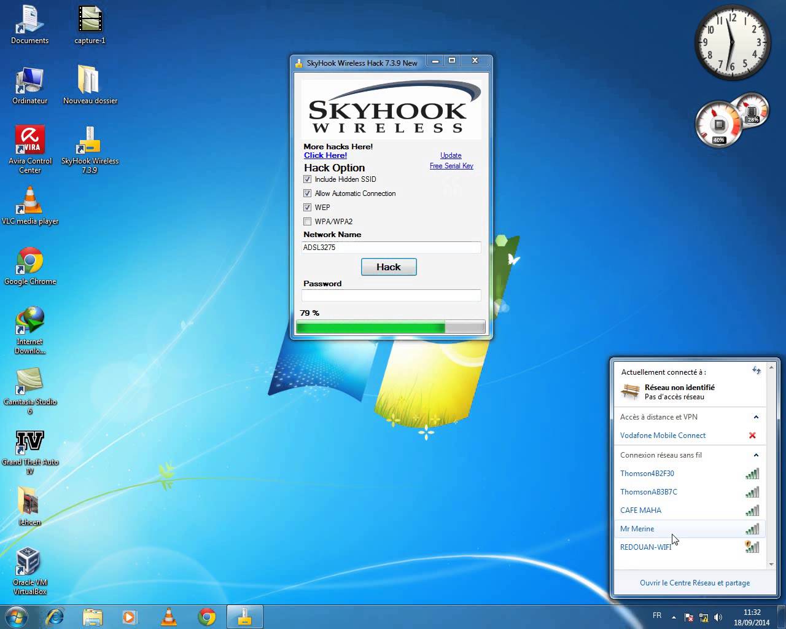
Task: Open the Documents desktop shortcut
Action: [29, 25]
